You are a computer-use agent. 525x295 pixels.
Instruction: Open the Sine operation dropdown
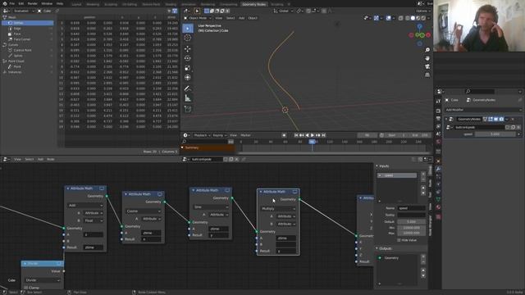tap(211, 207)
